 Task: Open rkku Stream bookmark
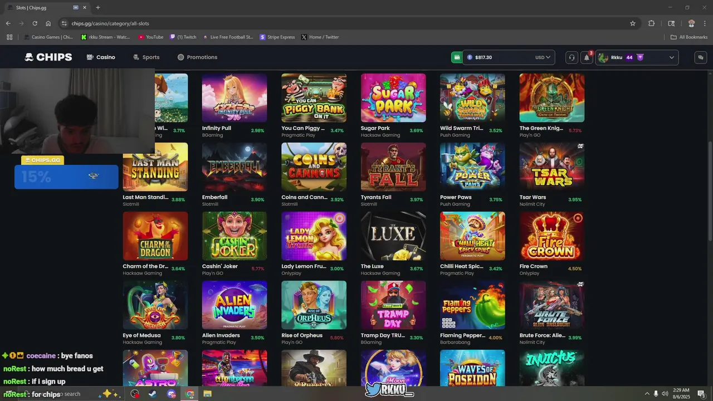point(105,37)
